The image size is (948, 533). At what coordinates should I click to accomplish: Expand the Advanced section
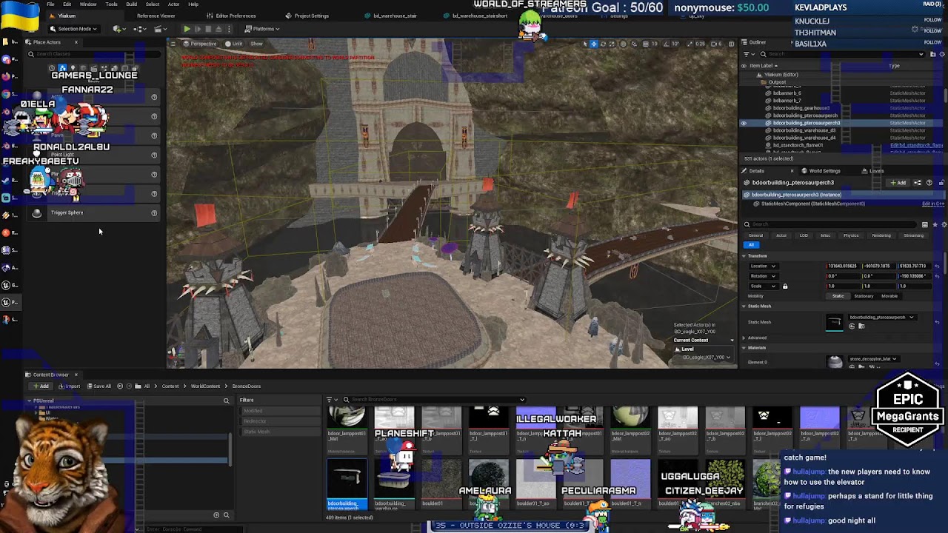[744, 338]
